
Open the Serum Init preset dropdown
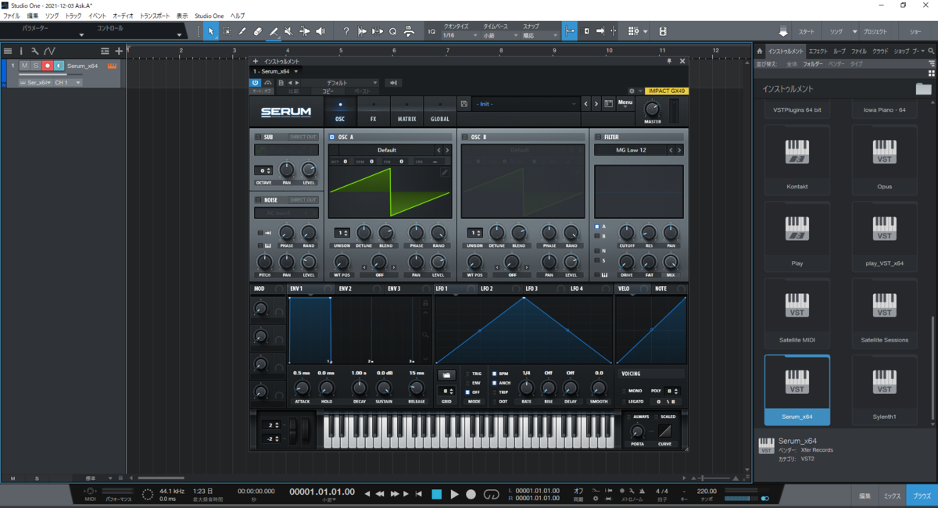[x=526, y=103]
